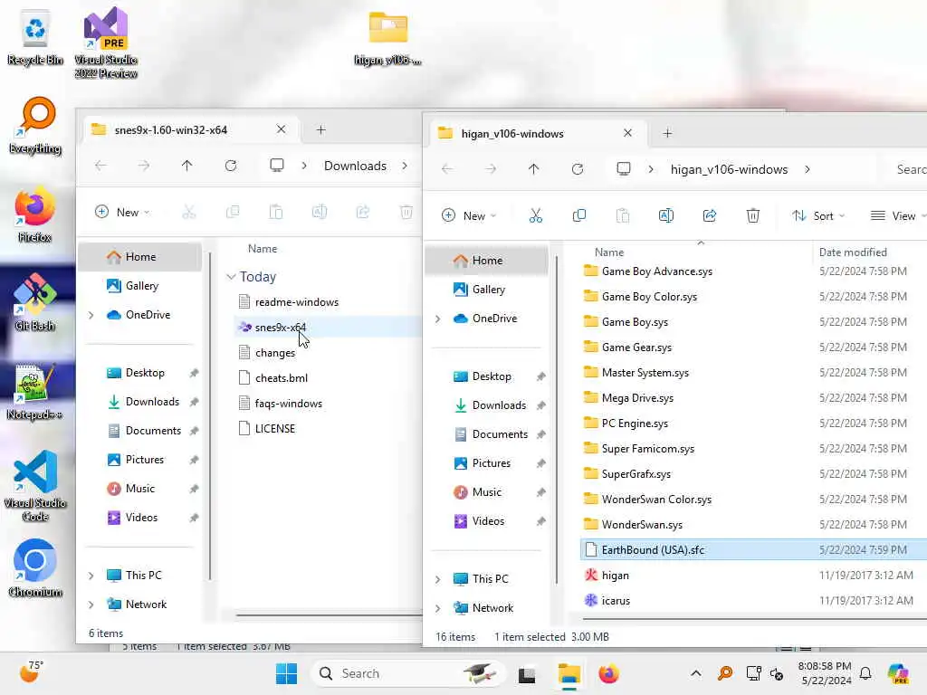Click Delete trash icon in higan window
The height and width of the screenshot is (695, 927).
752,215
